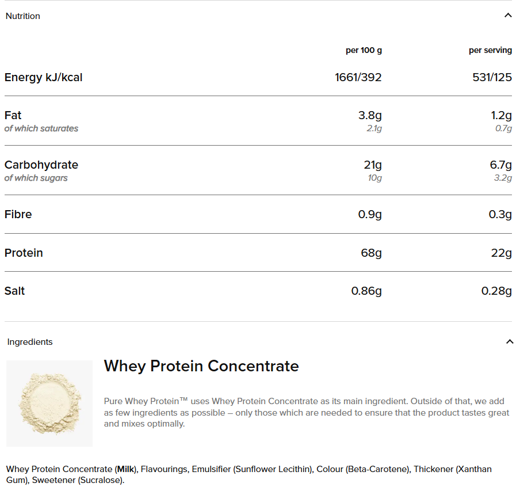Click the Salt row label
Viewport: 520px width, 502px height.
click(x=15, y=291)
